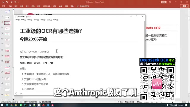Switch to the 切换 ribbon tab

[33, 6]
